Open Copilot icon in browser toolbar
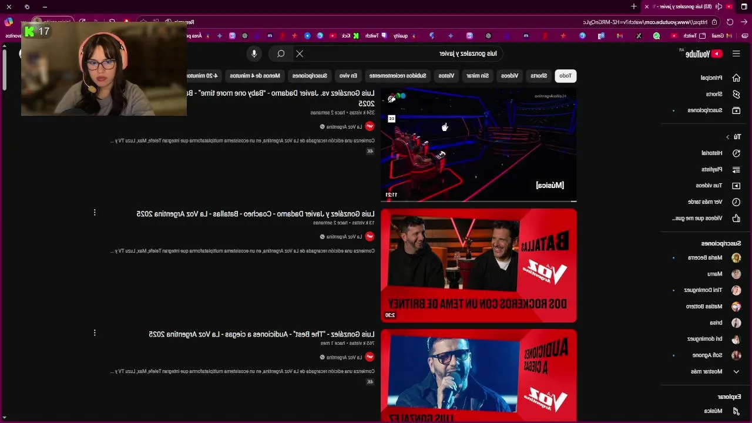Viewport: 752px width, 423px height. (x=8, y=22)
